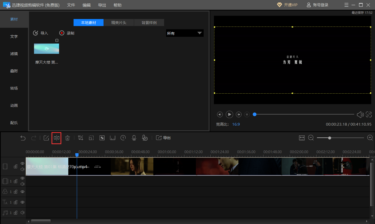Click the filter track icon

coord(5,191)
